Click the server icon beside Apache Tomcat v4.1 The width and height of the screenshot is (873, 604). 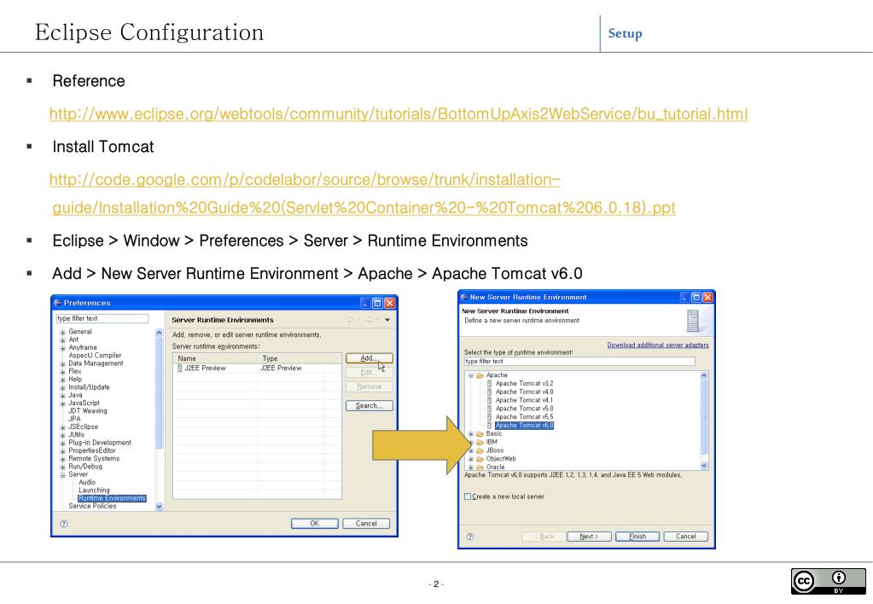pos(489,400)
